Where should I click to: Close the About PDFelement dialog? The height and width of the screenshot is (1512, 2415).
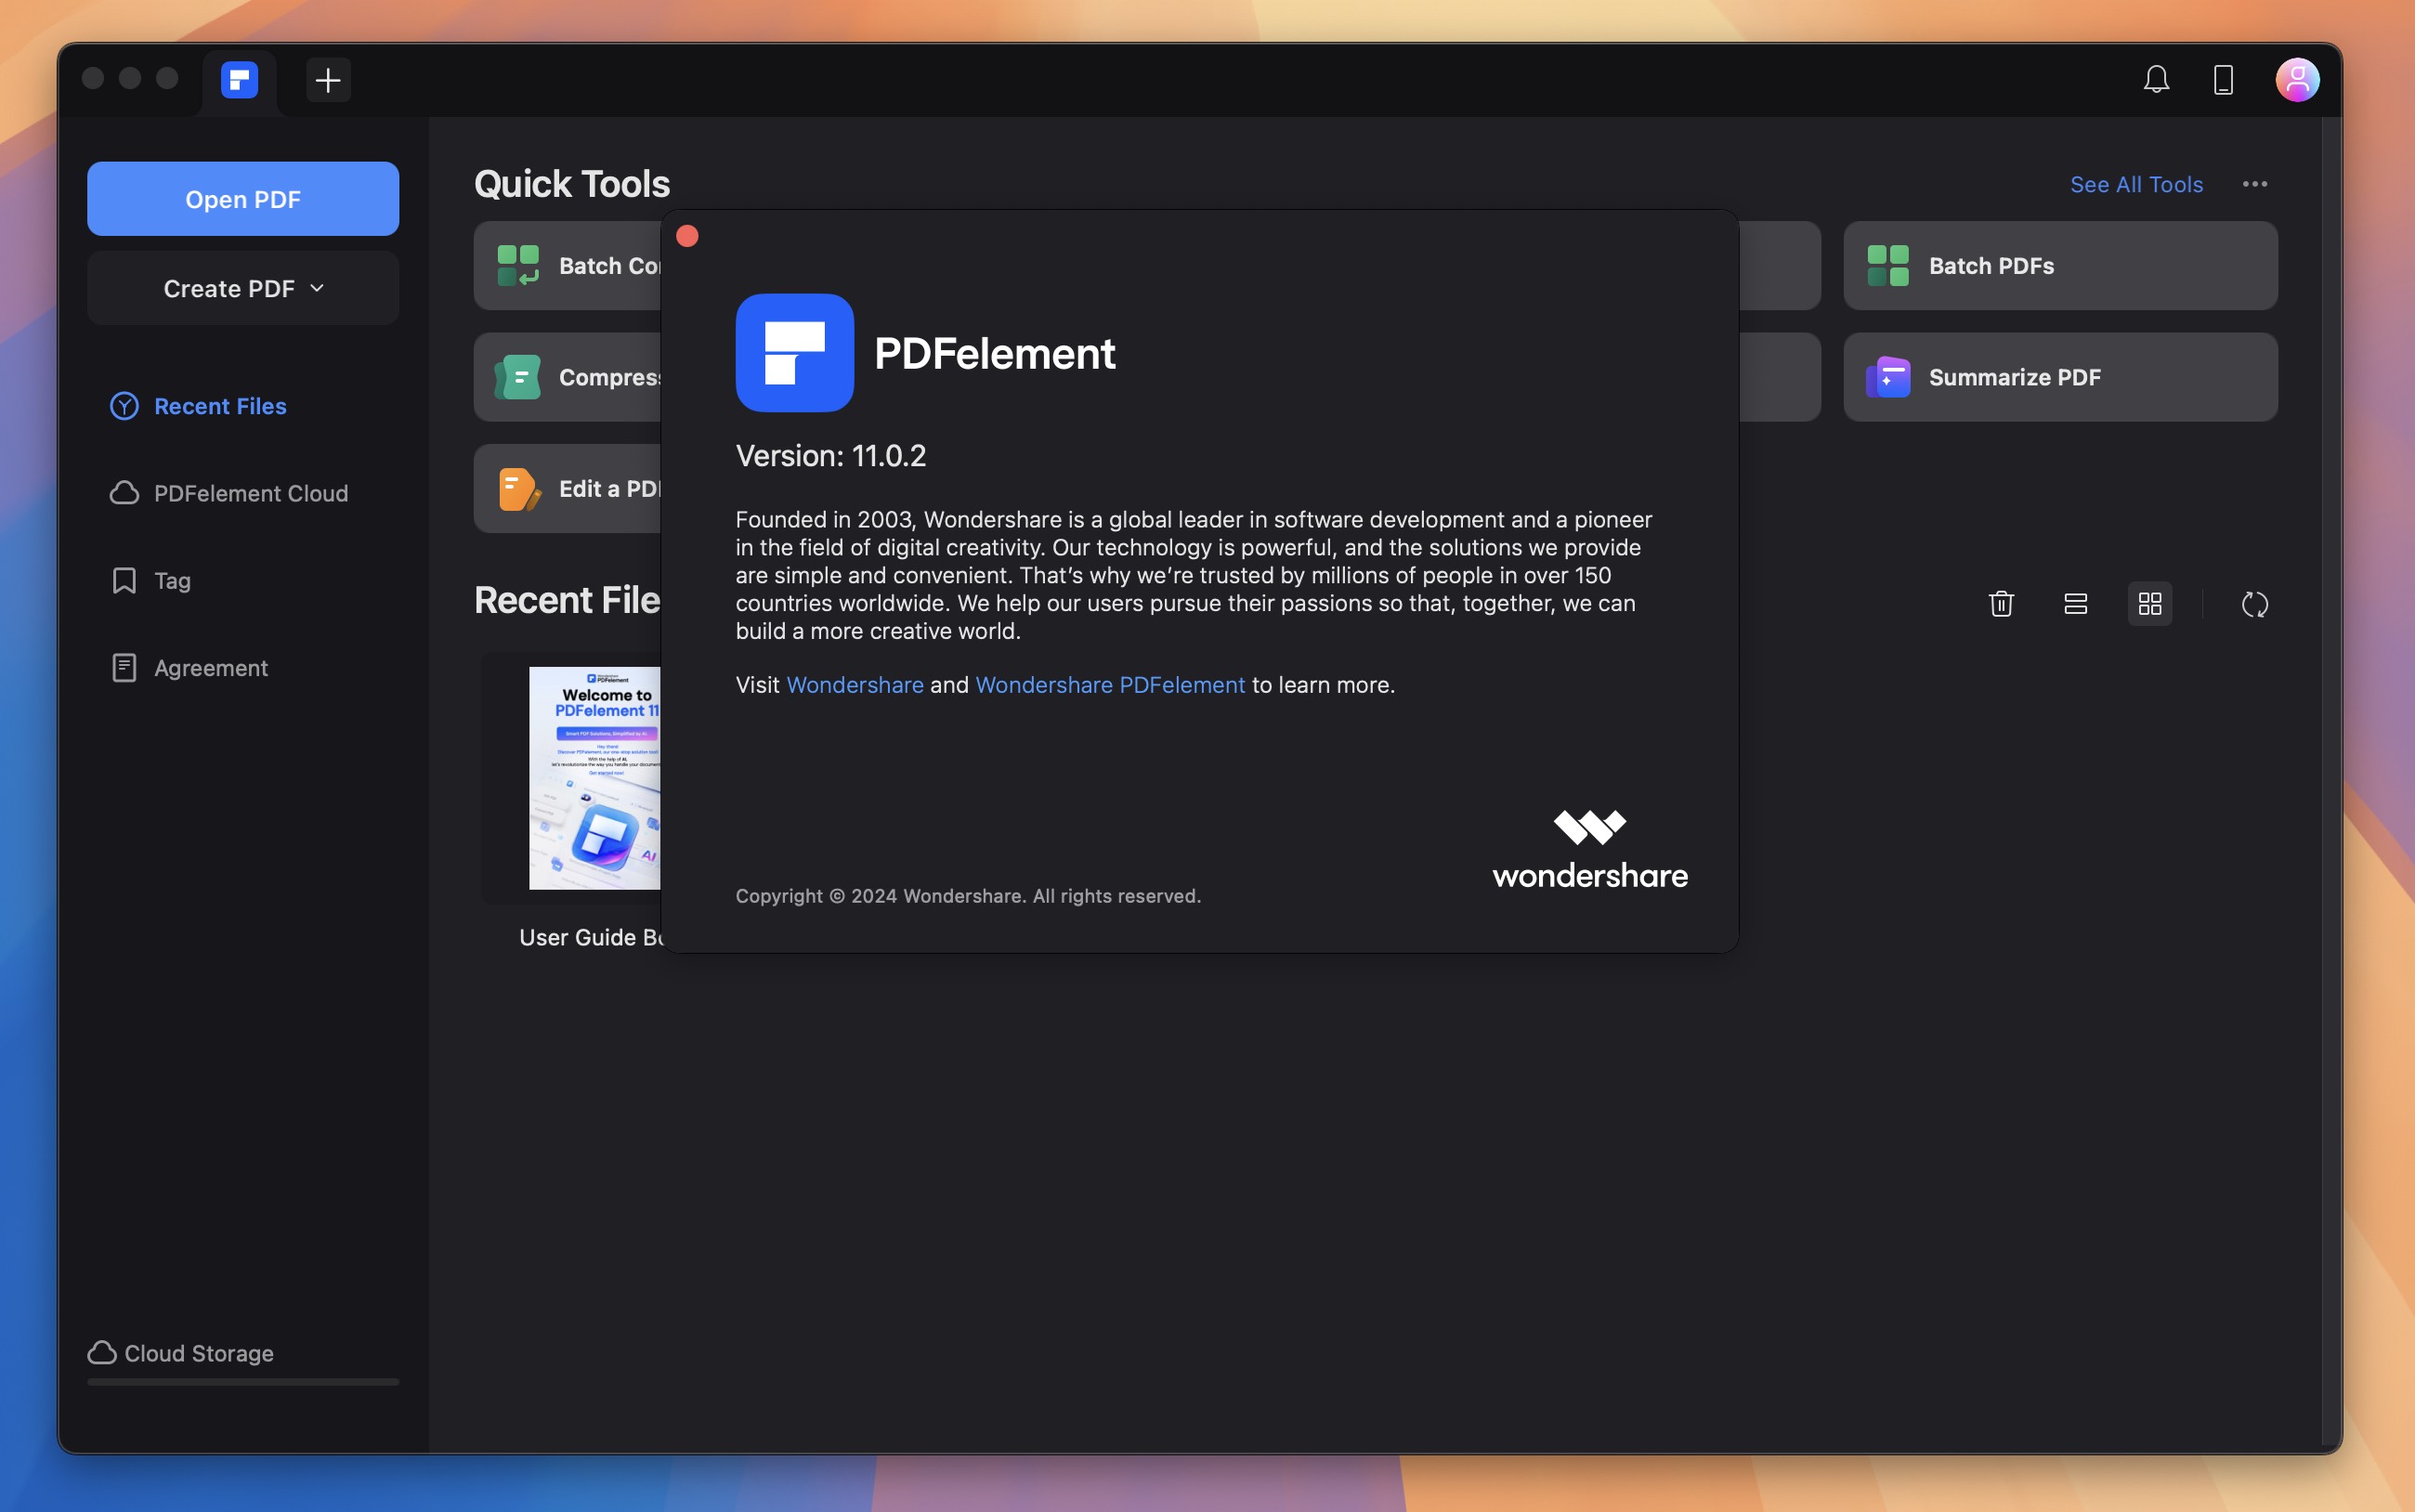(687, 236)
